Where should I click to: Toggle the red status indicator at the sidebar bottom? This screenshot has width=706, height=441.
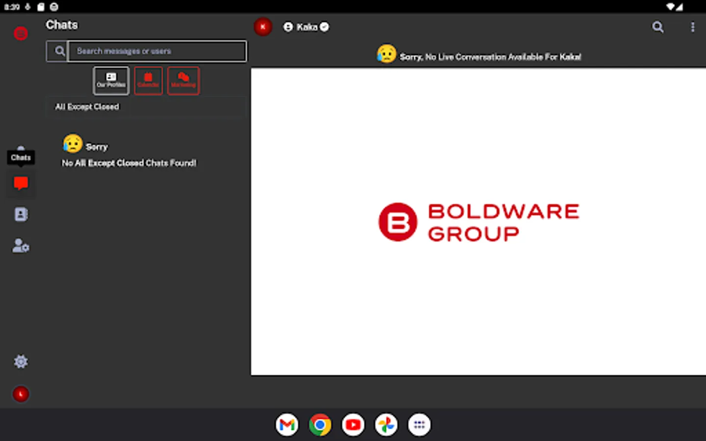point(21,394)
